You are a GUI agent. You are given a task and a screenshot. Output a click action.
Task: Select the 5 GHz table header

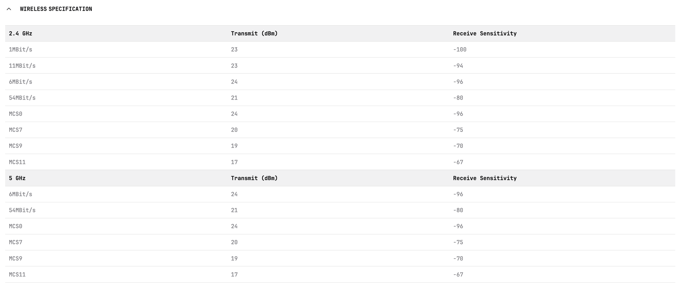(x=17, y=178)
